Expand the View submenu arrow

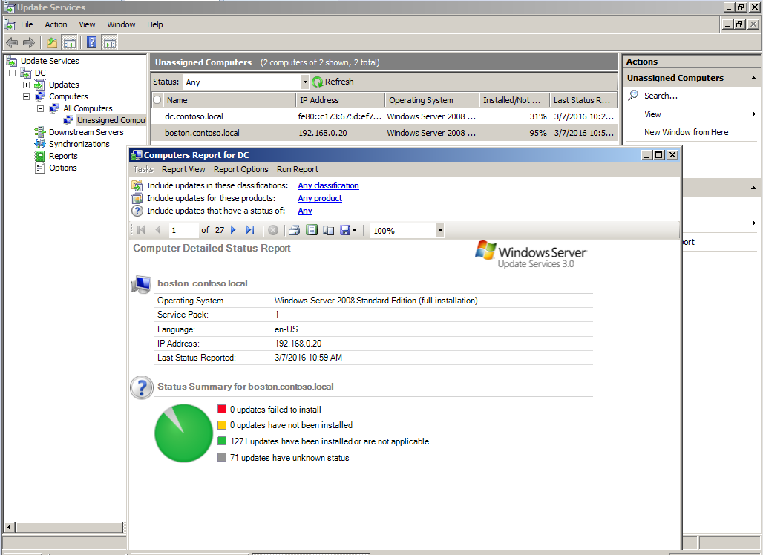pos(753,114)
